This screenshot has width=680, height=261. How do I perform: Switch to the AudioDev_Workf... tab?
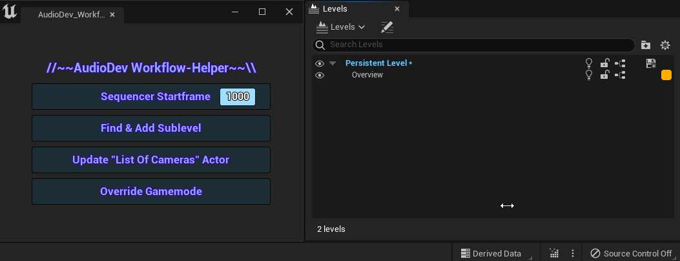[70, 14]
